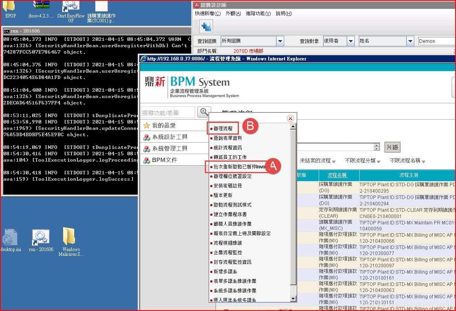Click the 片語 button
Screen dimensions: 456x311
[393, 147]
